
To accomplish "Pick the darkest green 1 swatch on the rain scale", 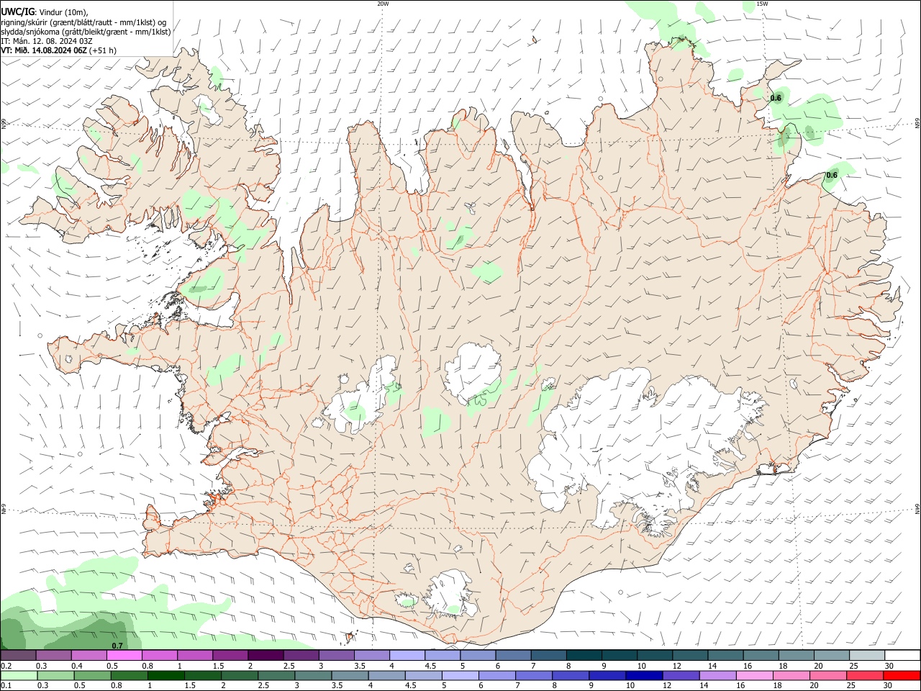I will pyautogui.click(x=165, y=676).
